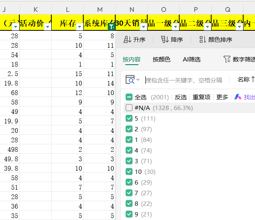The height and width of the screenshot is (220, 255).
Task: Open filter dropdown on column J header
Action: coord(16,27)
